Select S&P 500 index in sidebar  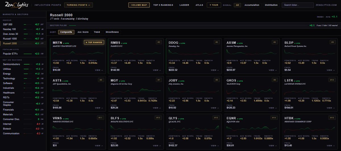23,24
